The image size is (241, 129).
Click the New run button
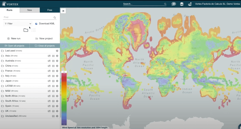point(14,38)
